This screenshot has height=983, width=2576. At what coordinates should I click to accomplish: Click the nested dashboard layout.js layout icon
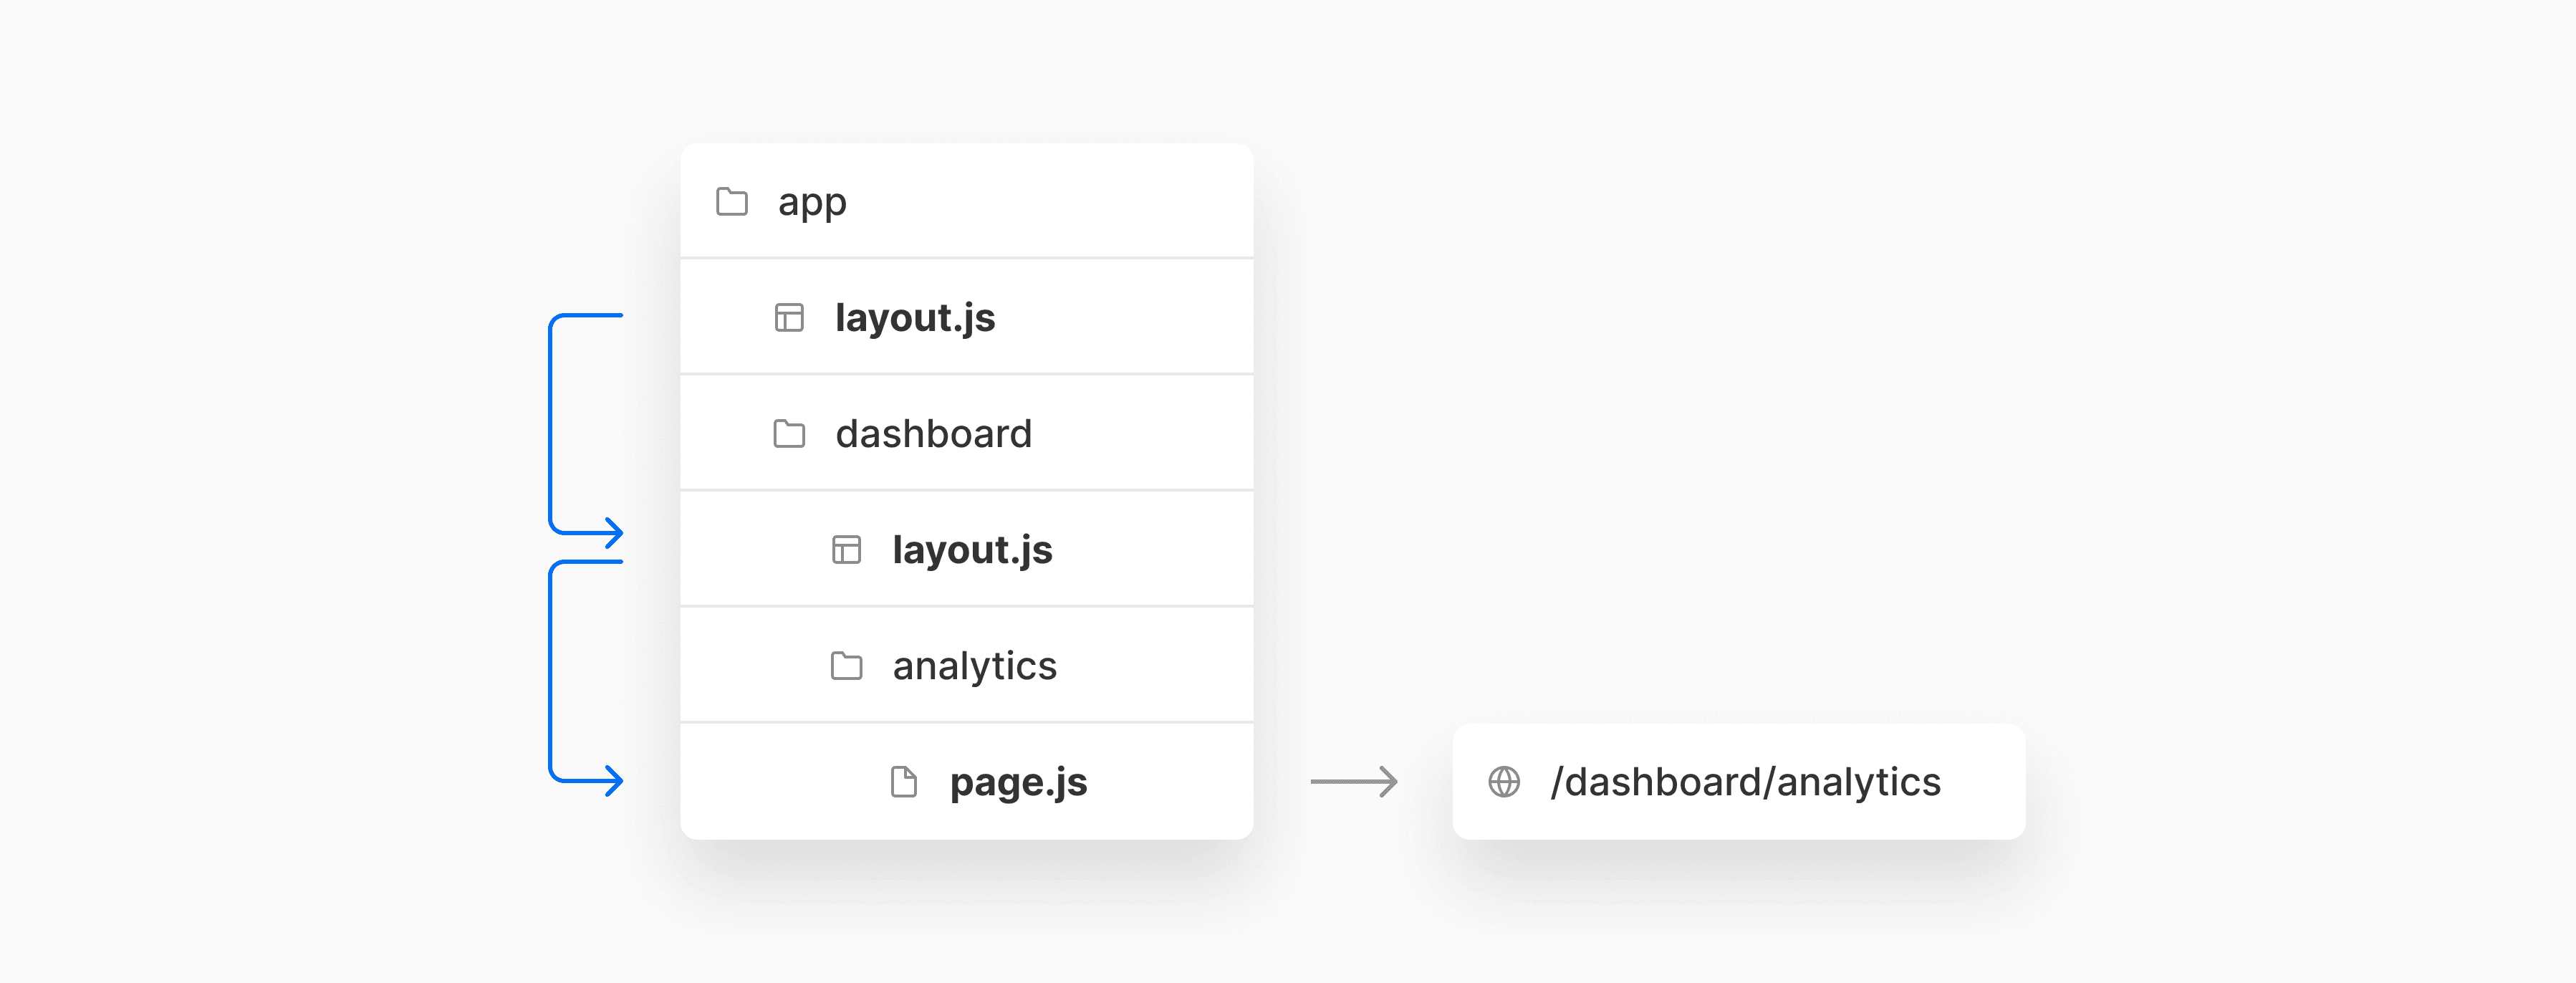click(846, 550)
